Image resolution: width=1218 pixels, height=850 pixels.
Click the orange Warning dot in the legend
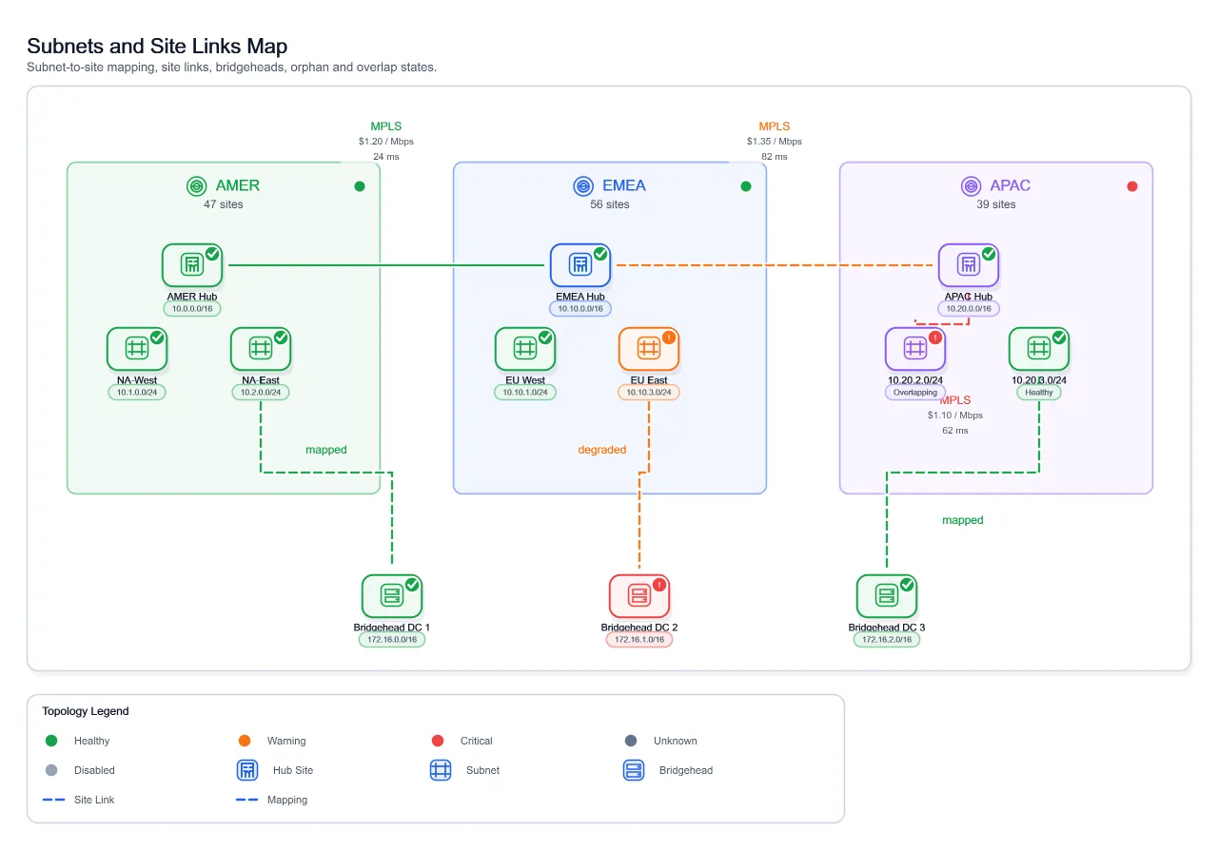pyautogui.click(x=245, y=741)
